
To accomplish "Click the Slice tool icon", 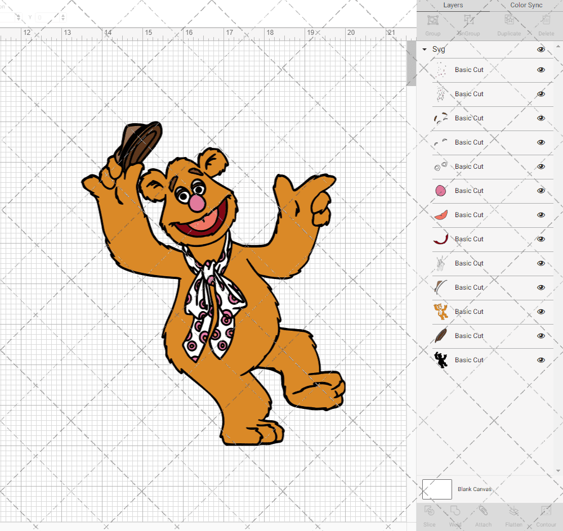I will pyautogui.click(x=429, y=511).
